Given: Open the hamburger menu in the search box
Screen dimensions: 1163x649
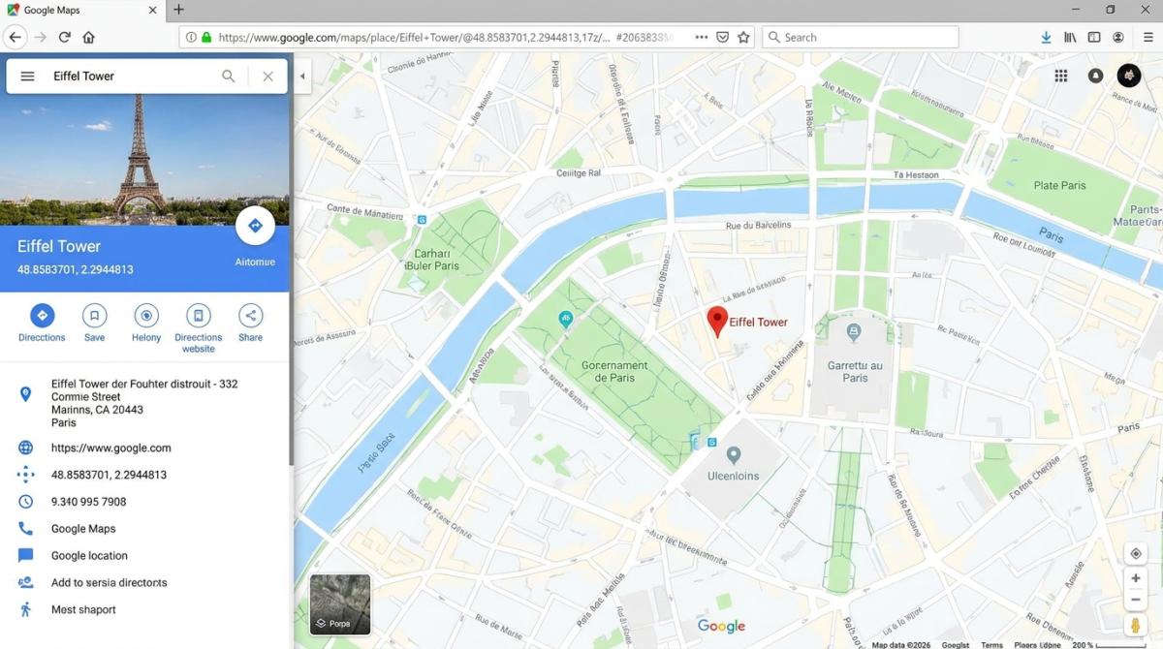Looking at the screenshot, I should (x=27, y=77).
